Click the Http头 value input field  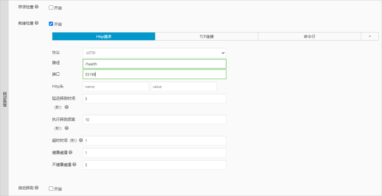click(x=184, y=86)
